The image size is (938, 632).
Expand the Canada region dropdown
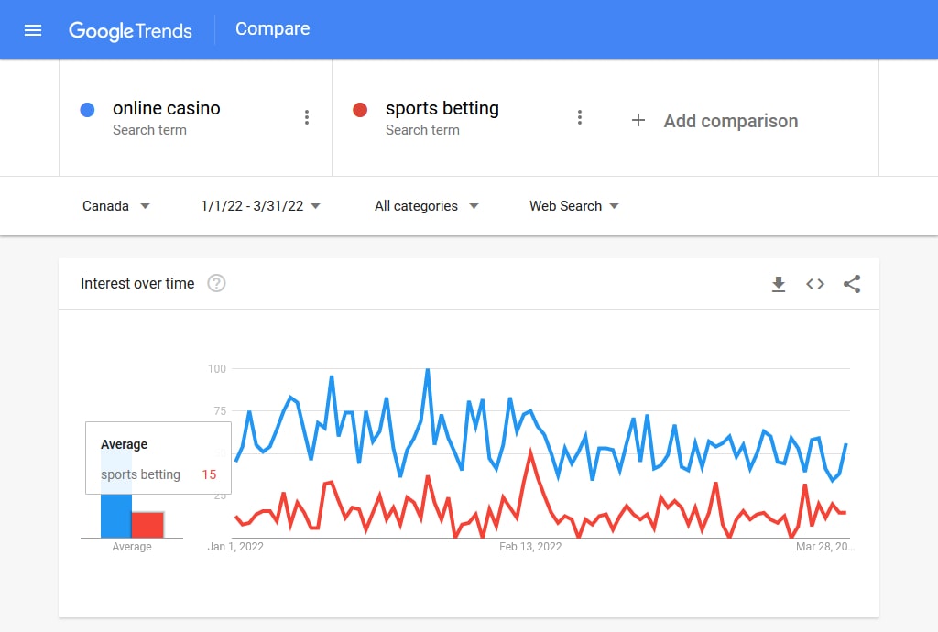pyautogui.click(x=116, y=206)
